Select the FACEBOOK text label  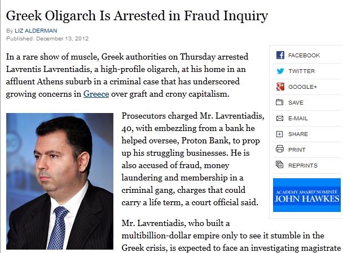tap(304, 56)
